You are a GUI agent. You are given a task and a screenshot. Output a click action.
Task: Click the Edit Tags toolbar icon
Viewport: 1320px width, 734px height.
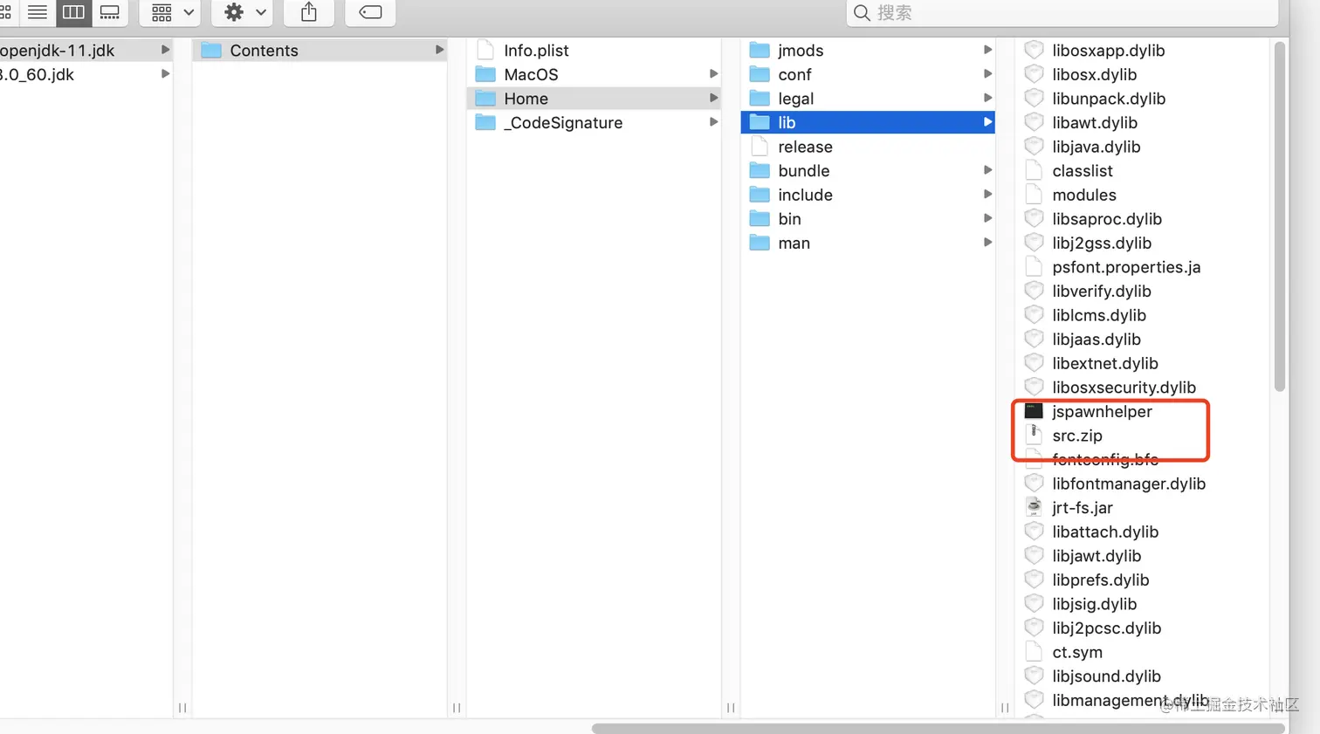click(x=370, y=12)
